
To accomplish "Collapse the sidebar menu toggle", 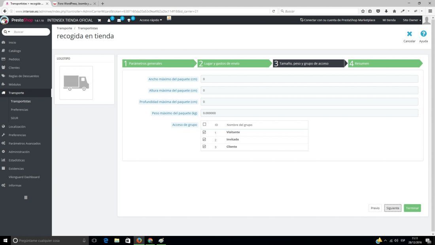I will pos(26,198).
